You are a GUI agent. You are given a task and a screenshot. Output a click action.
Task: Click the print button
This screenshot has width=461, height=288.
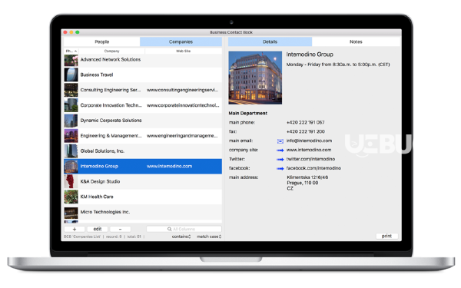[x=386, y=236]
